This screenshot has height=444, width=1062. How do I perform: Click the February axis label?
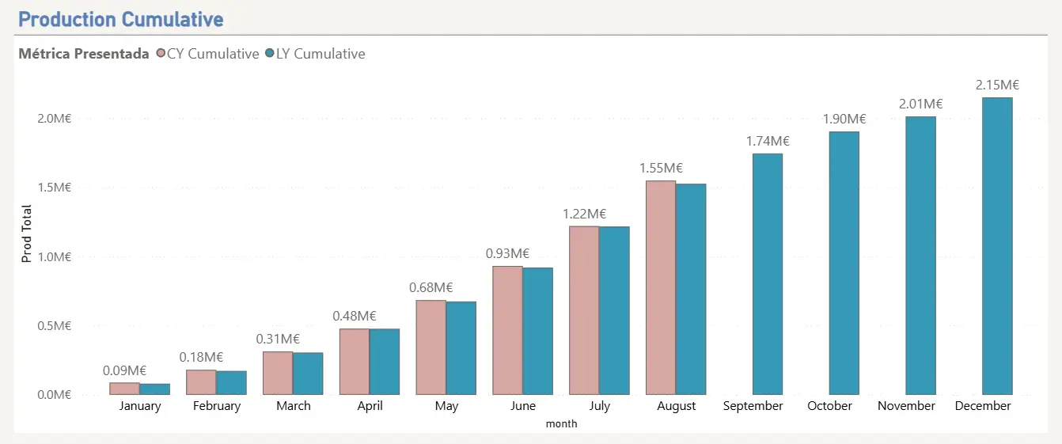tap(217, 406)
